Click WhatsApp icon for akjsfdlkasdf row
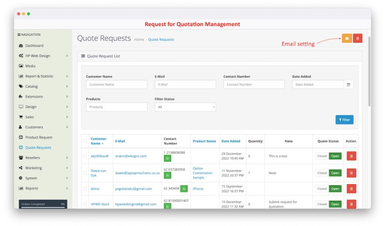The image size is (385, 226). point(167,158)
